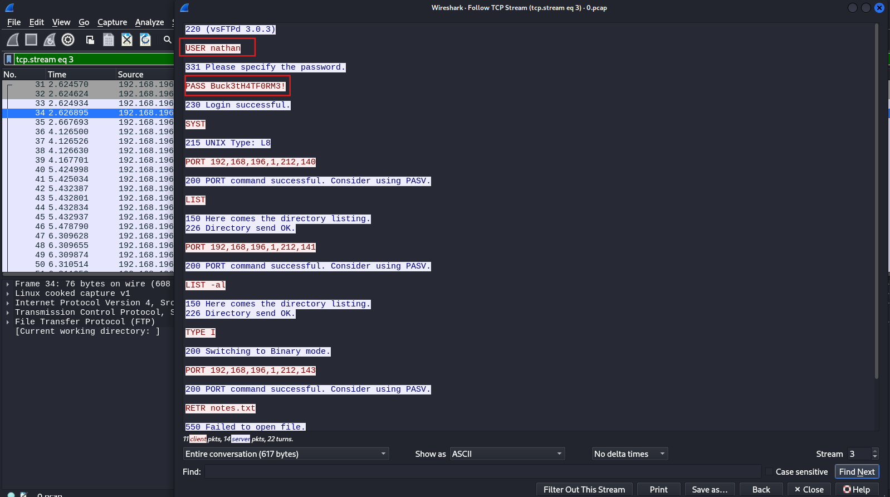Enable the Case sensitive checkbox
The width and height of the screenshot is (890, 497).
click(x=769, y=472)
